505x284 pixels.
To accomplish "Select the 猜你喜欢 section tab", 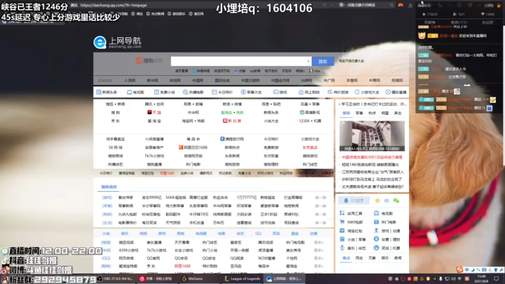I will pos(109,187).
